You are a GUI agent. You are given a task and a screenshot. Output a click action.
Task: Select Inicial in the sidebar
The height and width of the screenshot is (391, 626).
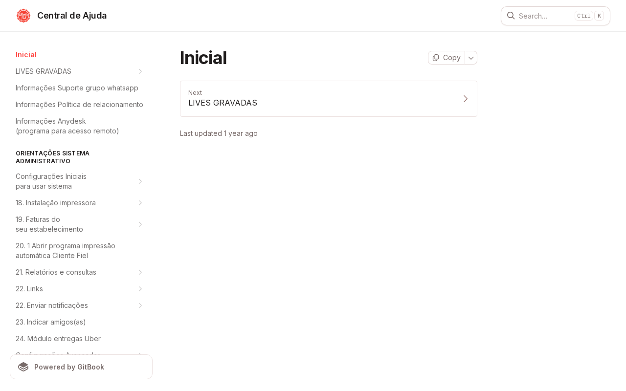[26, 55]
